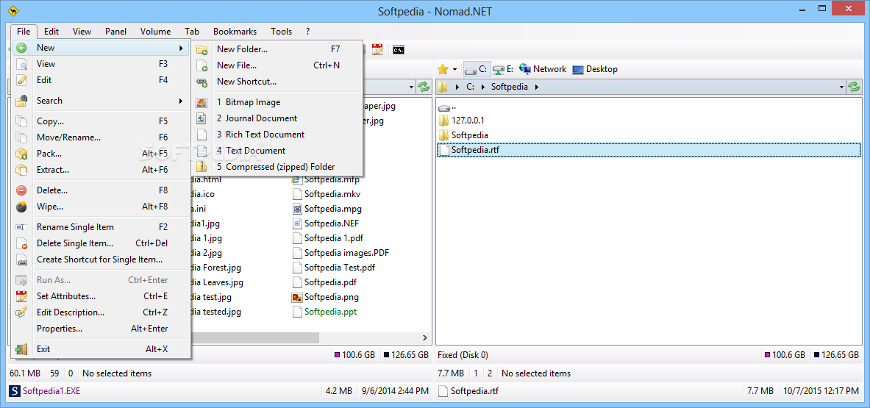Screen dimensions: 870x408
Task: Select the Softpedia images.PDF file
Action: (x=340, y=254)
